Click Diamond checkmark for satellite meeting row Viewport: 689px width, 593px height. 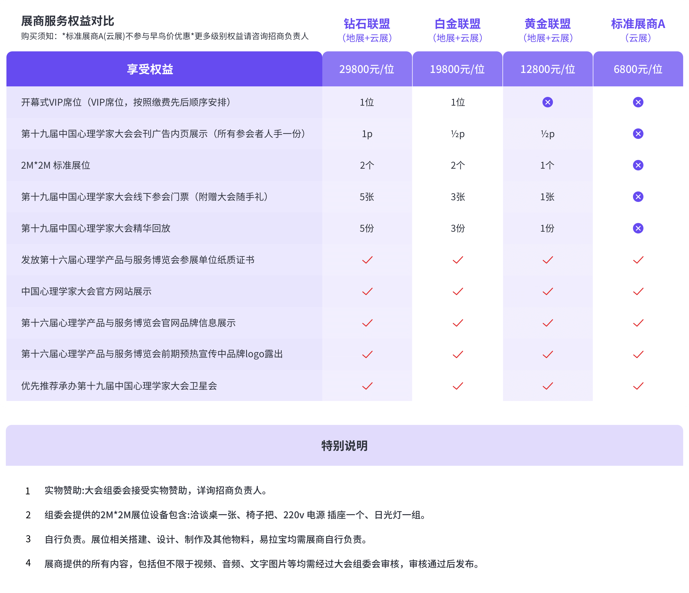[x=367, y=386]
